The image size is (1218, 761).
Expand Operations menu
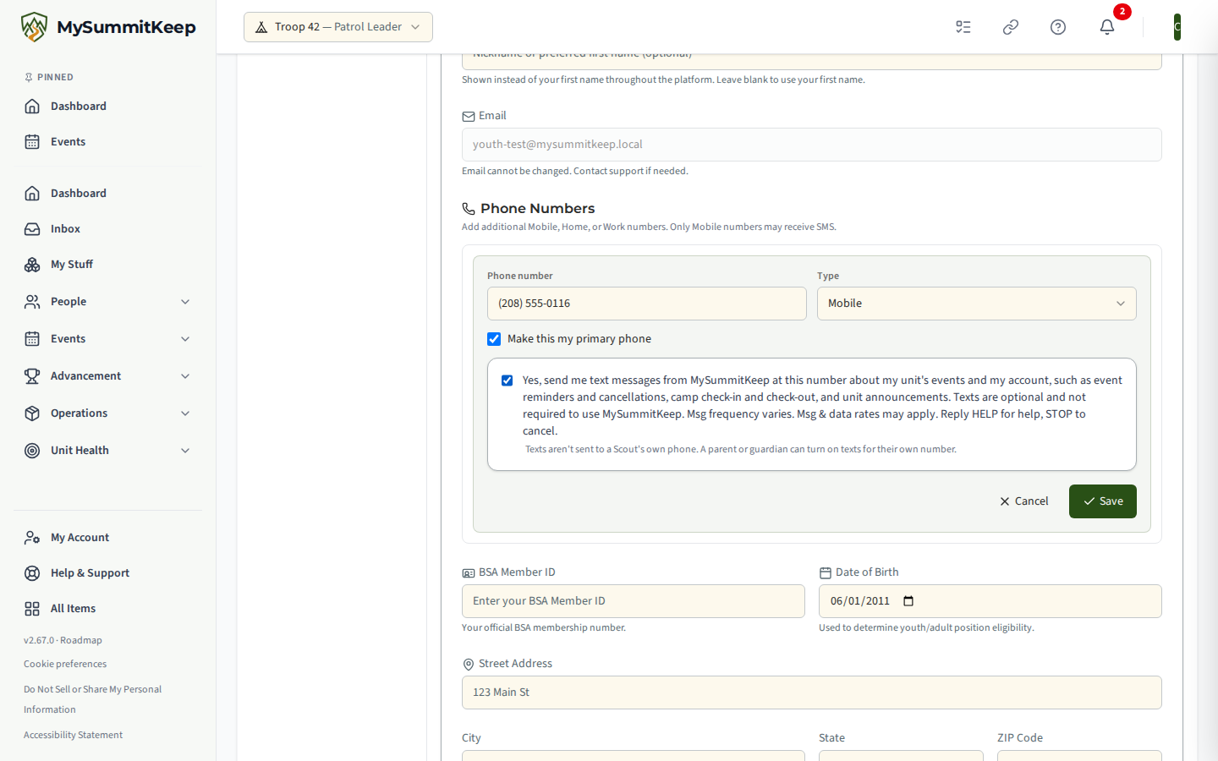(108, 413)
